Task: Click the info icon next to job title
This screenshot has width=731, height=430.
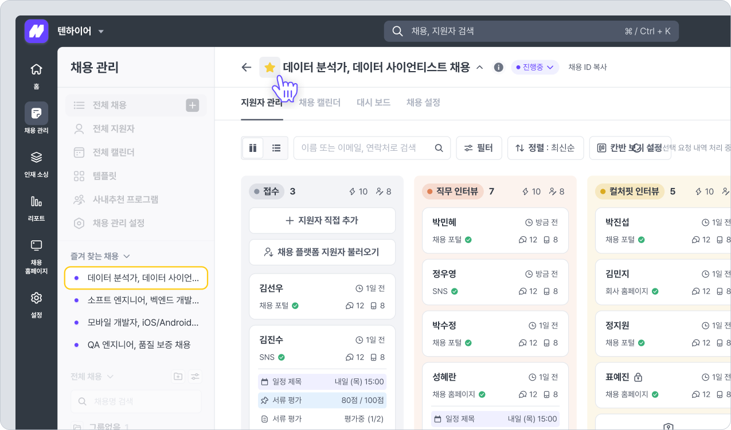Action: (499, 67)
